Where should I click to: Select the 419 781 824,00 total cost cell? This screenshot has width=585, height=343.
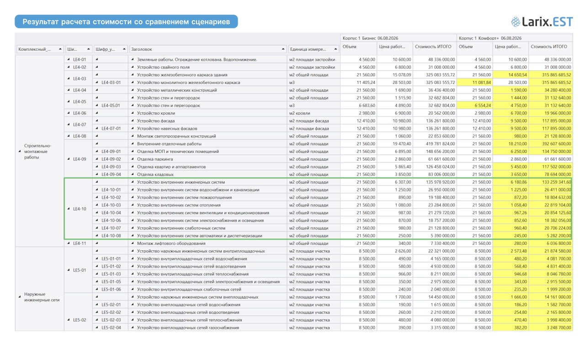pyautogui.click(x=435, y=144)
